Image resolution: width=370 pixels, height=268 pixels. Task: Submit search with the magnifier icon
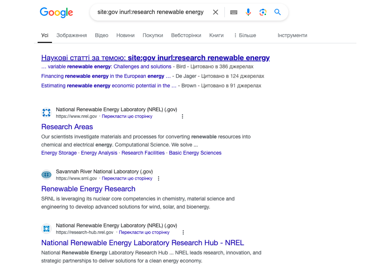(x=277, y=12)
